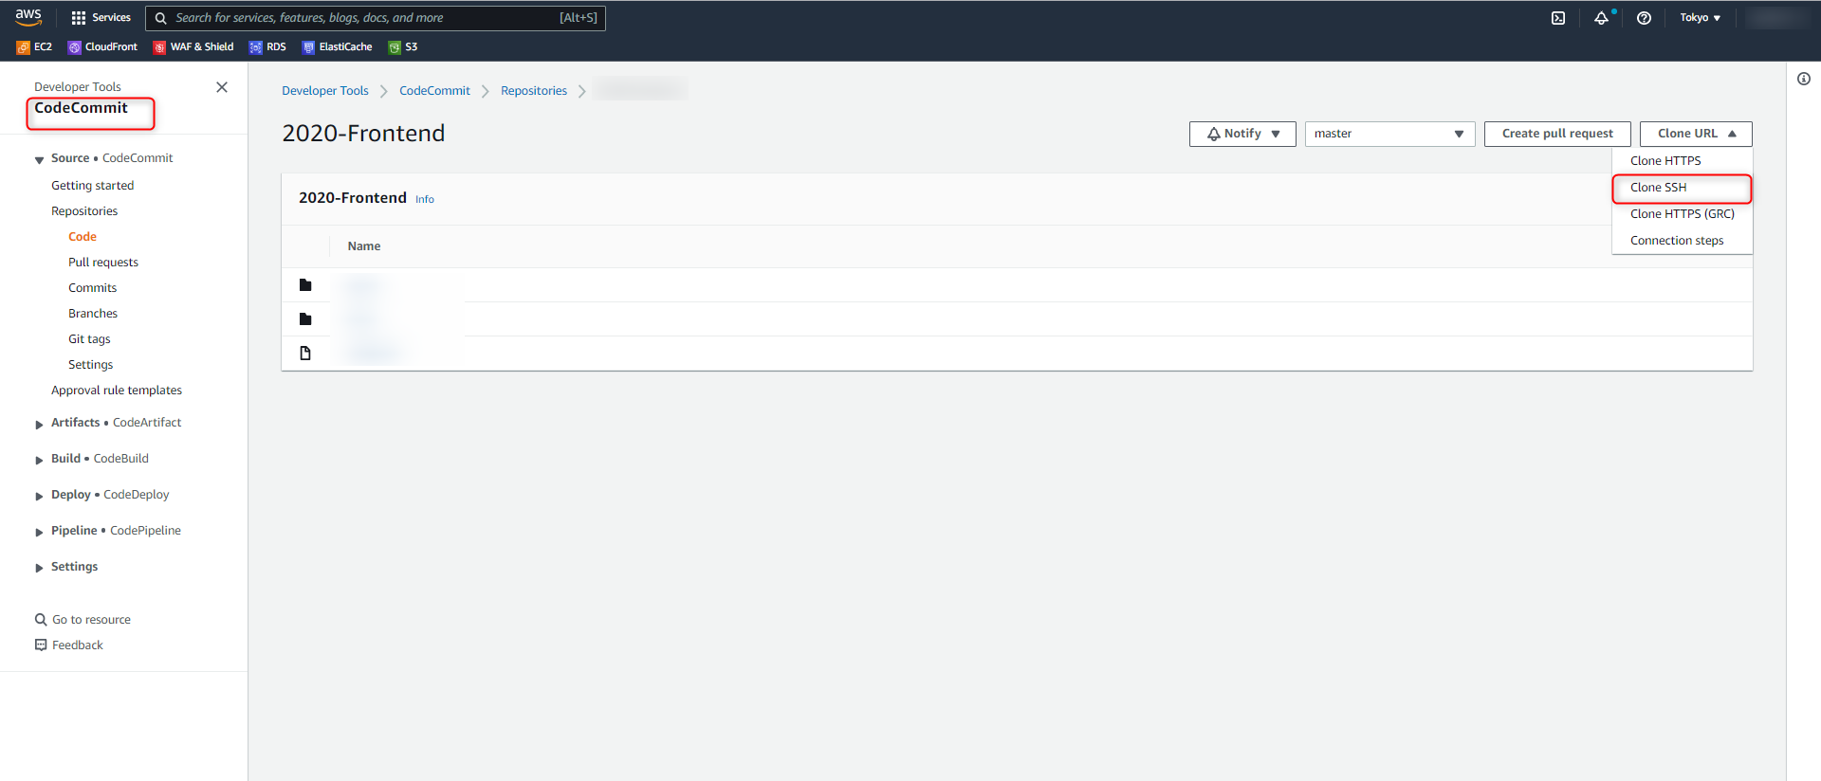The height and width of the screenshot is (781, 1821).
Task: Expand the Pipeline CodePipeline section
Action: tap(39, 532)
